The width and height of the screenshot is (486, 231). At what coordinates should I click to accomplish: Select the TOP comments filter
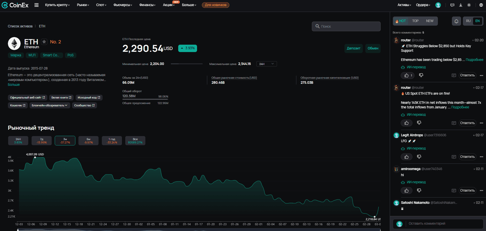click(415, 21)
